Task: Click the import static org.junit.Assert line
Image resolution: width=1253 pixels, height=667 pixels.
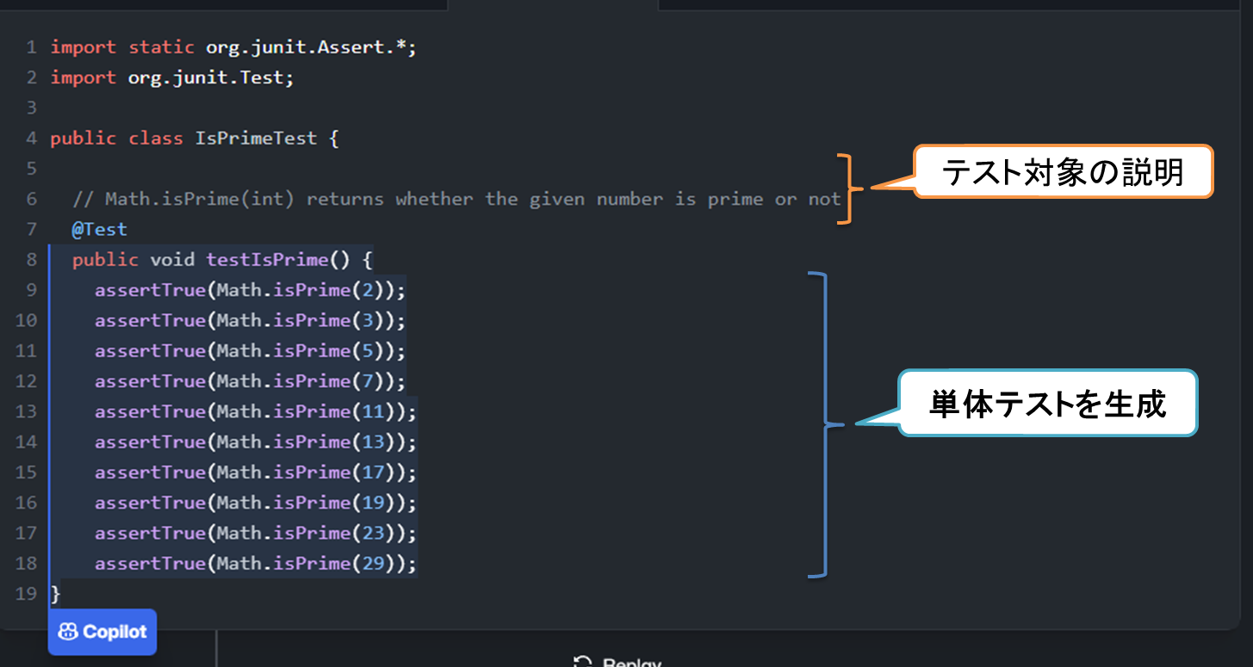Action: click(233, 47)
